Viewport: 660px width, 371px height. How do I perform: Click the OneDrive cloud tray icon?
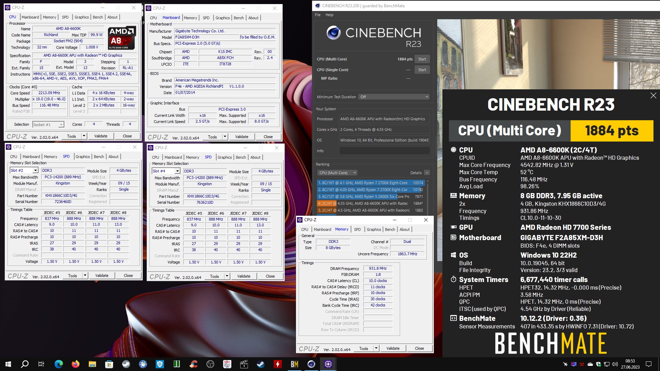tap(590, 364)
